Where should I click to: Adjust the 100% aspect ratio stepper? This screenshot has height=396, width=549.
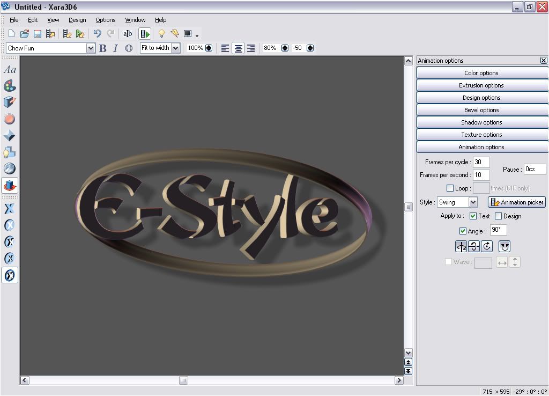point(209,48)
